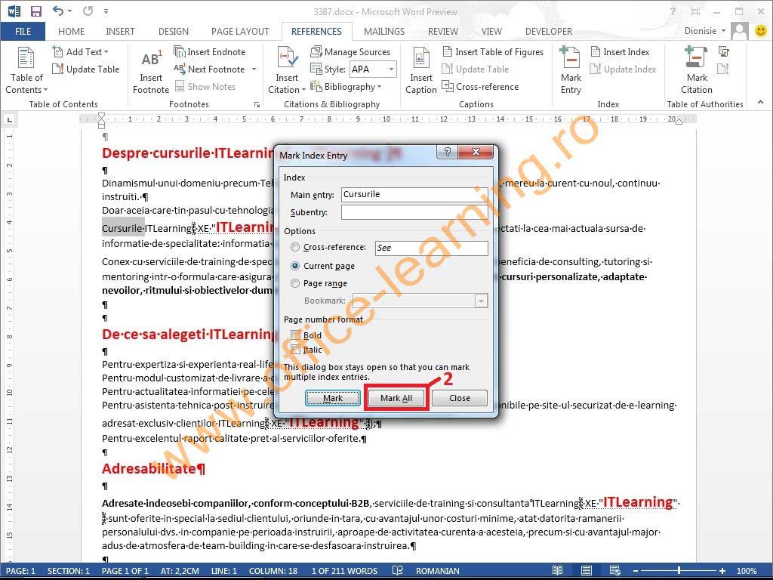Click the Subentry text field
Screen dimensions: 773x580
(x=414, y=212)
